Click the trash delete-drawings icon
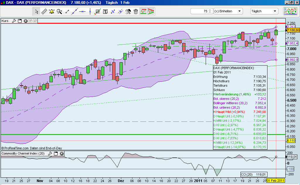 coord(136,11)
